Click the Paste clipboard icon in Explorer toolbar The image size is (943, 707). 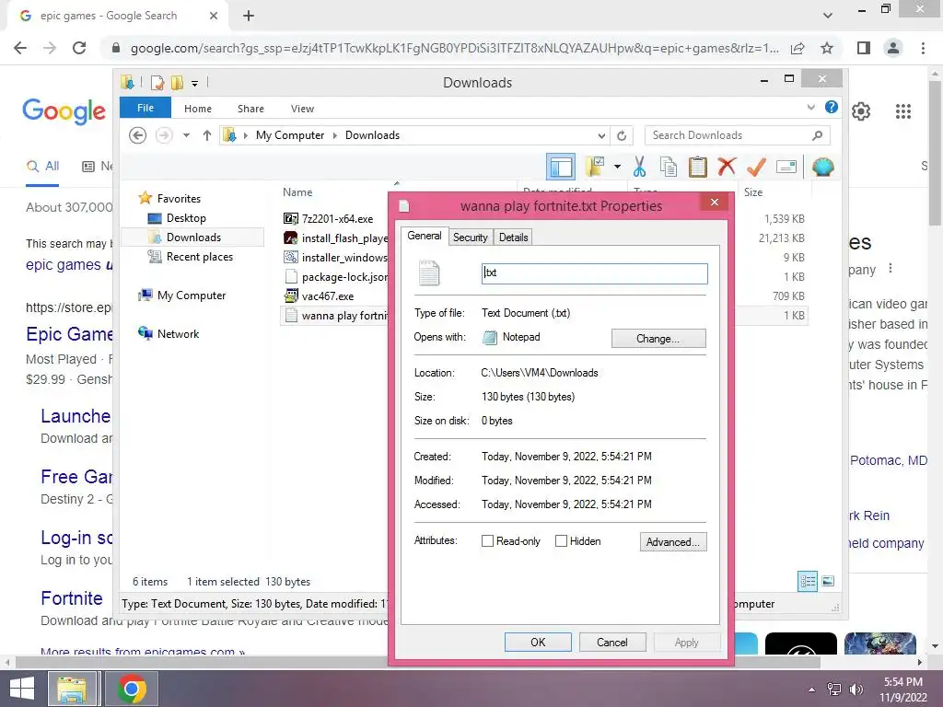[x=698, y=167]
